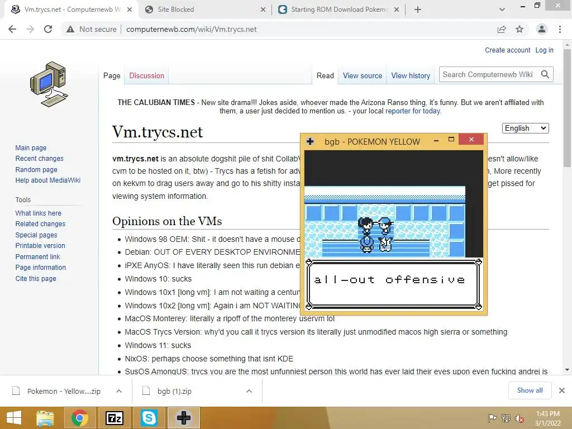Viewport: 572px width, 429px height.
Task: Click the Permanent link tool
Action: [x=37, y=256]
